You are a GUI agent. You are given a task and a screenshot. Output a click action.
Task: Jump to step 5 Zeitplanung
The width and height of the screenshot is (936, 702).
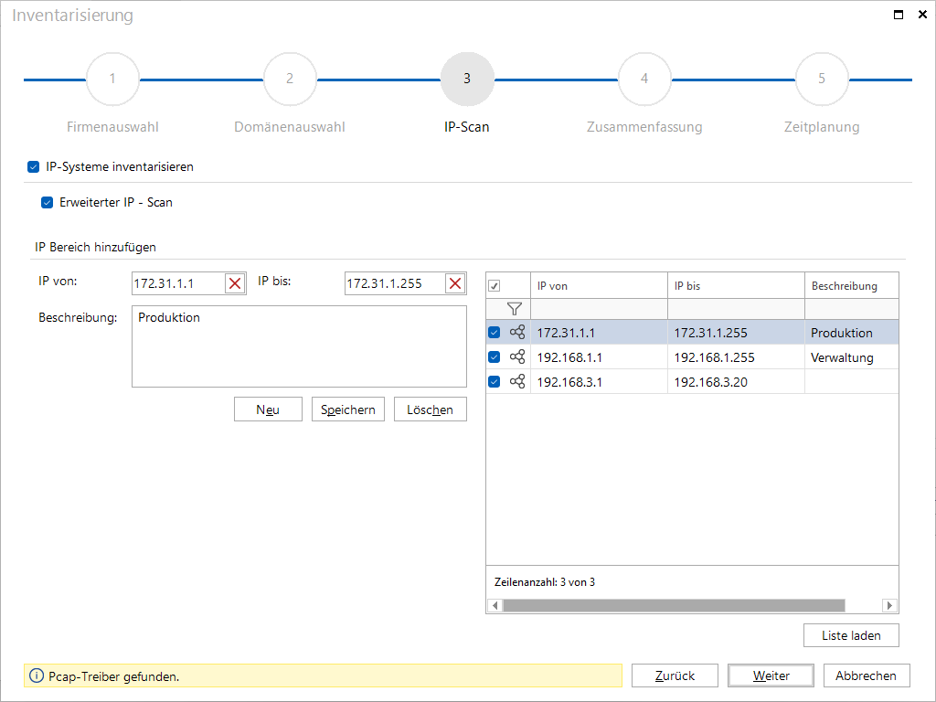point(822,79)
